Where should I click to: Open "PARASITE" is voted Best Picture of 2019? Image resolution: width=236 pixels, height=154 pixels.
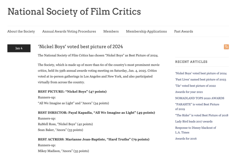[x=197, y=107]
